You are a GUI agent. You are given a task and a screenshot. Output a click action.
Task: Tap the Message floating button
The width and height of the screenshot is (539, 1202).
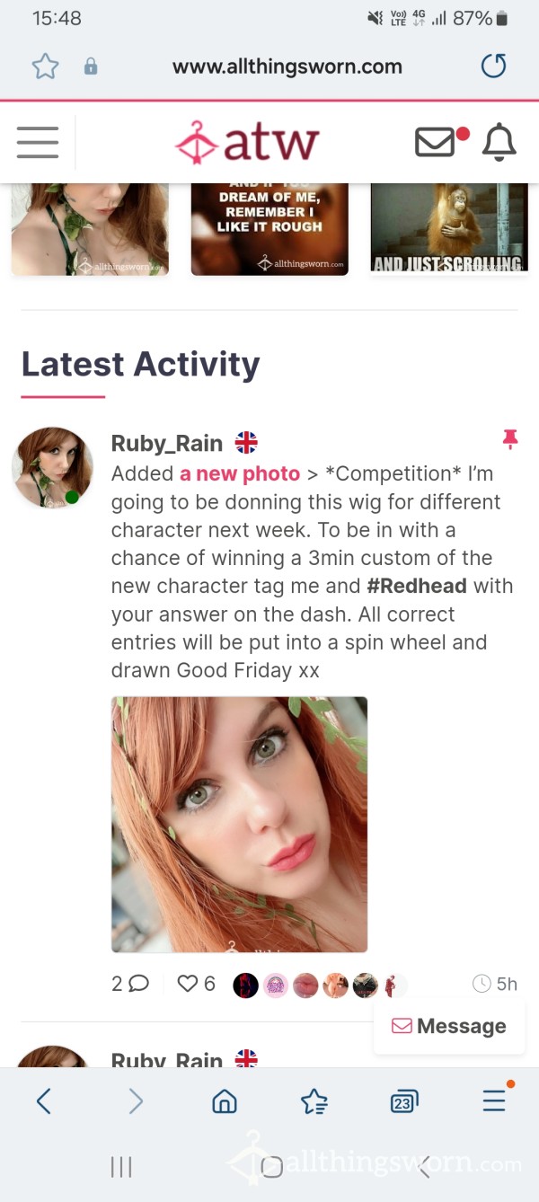tap(449, 1026)
